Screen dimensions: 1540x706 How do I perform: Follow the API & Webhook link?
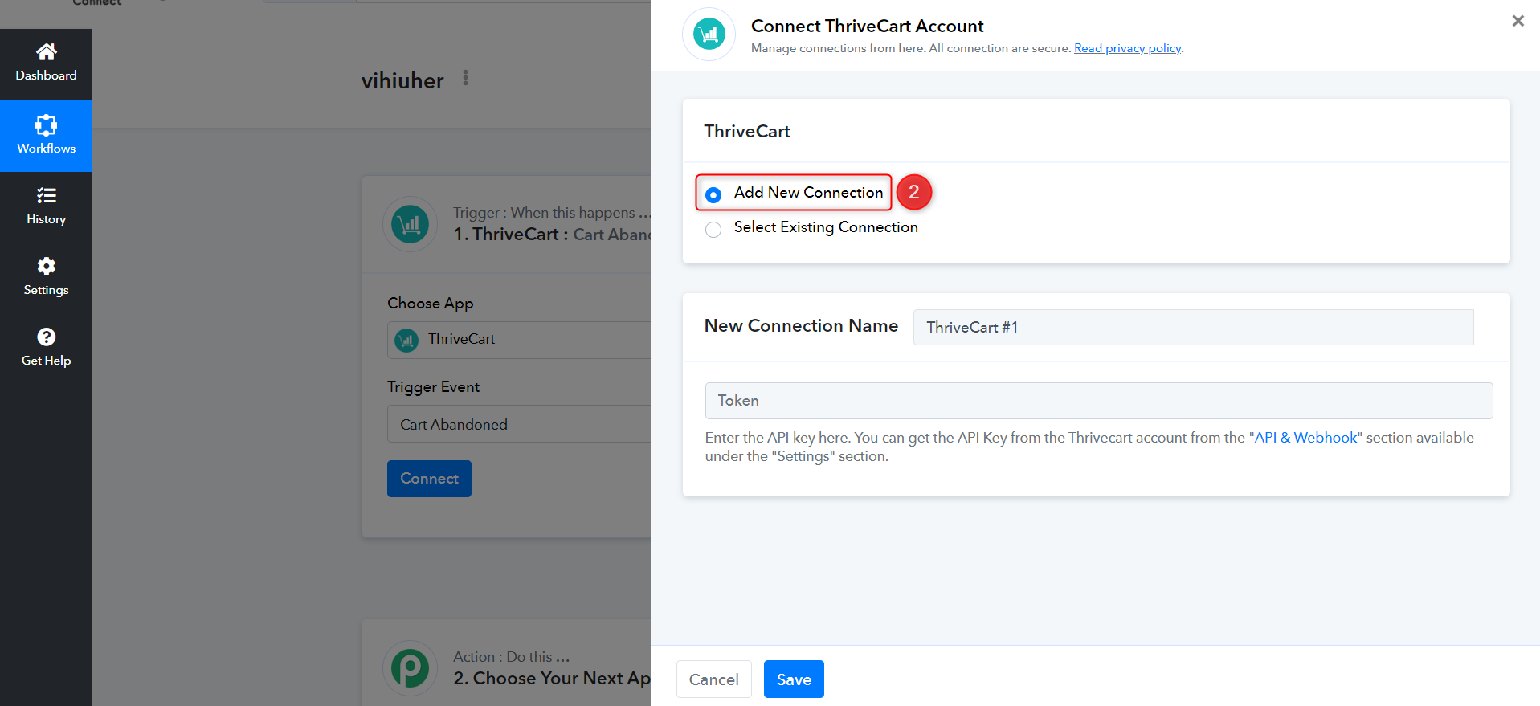click(x=1306, y=438)
